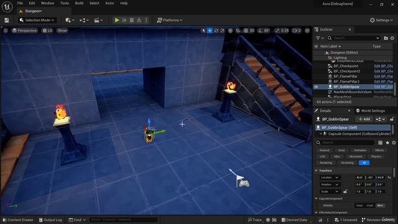The image size is (398, 224).
Task: Open the Settings dropdown
Action: pos(381,20)
